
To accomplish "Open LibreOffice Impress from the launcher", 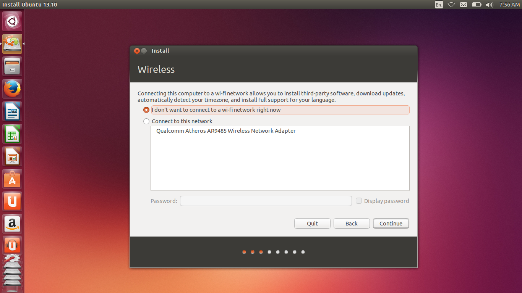I will coord(12,156).
